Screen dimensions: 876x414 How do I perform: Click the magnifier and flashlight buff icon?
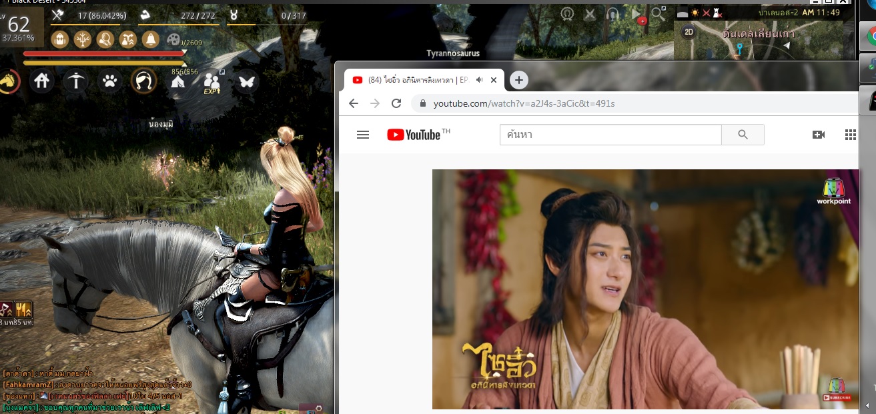[x=105, y=39]
